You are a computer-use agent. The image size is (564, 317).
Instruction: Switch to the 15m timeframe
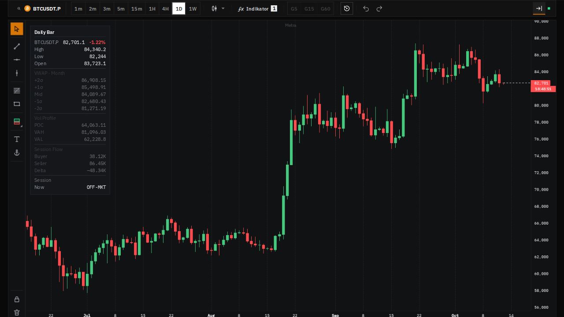137,9
